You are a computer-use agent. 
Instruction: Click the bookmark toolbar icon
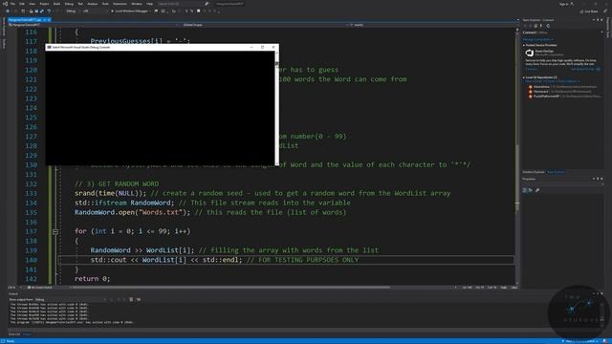pyautogui.click(x=199, y=11)
